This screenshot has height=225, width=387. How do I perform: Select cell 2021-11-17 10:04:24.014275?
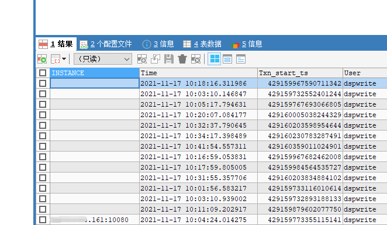(x=198, y=220)
